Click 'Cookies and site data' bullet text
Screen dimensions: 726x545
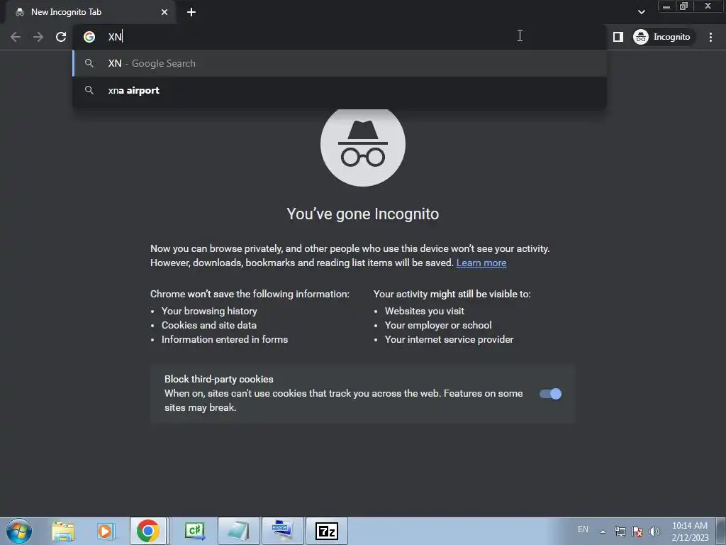point(209,325)
